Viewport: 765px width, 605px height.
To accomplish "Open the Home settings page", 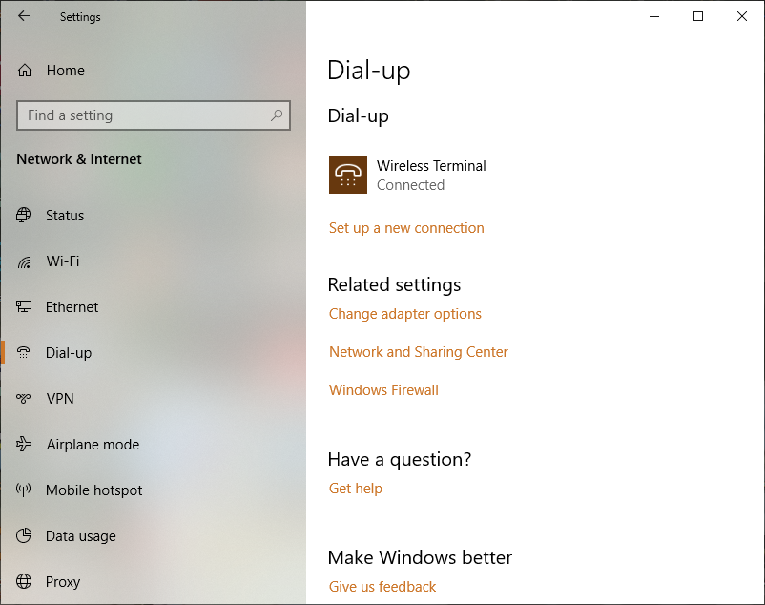I will pos(66,71).
